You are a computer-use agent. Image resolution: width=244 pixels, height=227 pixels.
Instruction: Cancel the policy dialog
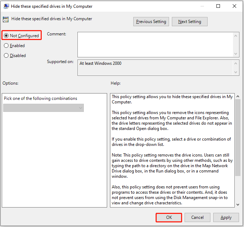(197, 217)
